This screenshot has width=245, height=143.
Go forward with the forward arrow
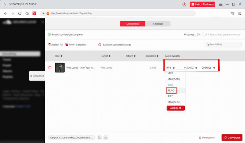[13, 13]
